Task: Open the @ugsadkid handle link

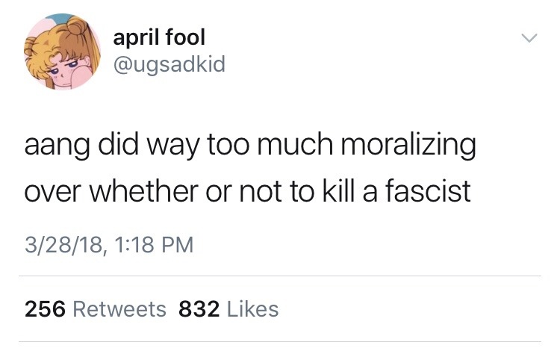Action: tap(167, 66)
